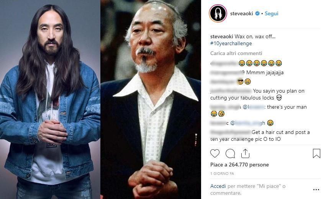Click Accedi to log in
This screenshot has width=321, height=199.
pyautogui.click(x=218, y=186)
